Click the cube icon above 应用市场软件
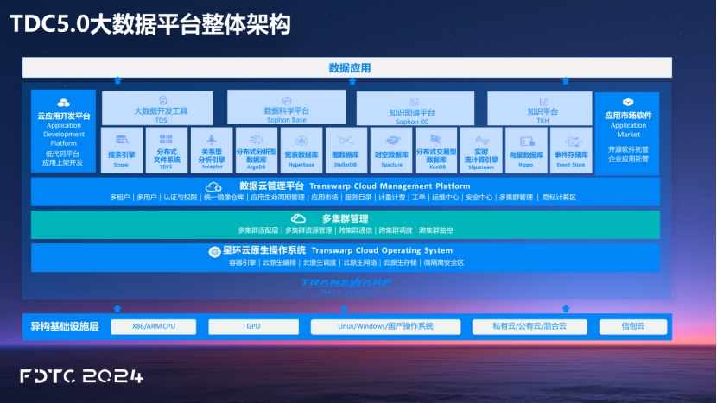This screenshot has width=717, height=403. coord(628,103)
